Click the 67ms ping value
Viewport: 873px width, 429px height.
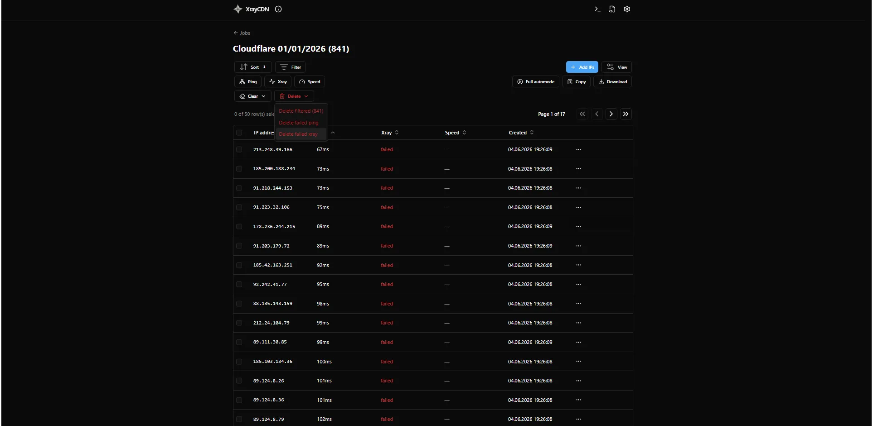pyautogui.click(x=323, y=149)
